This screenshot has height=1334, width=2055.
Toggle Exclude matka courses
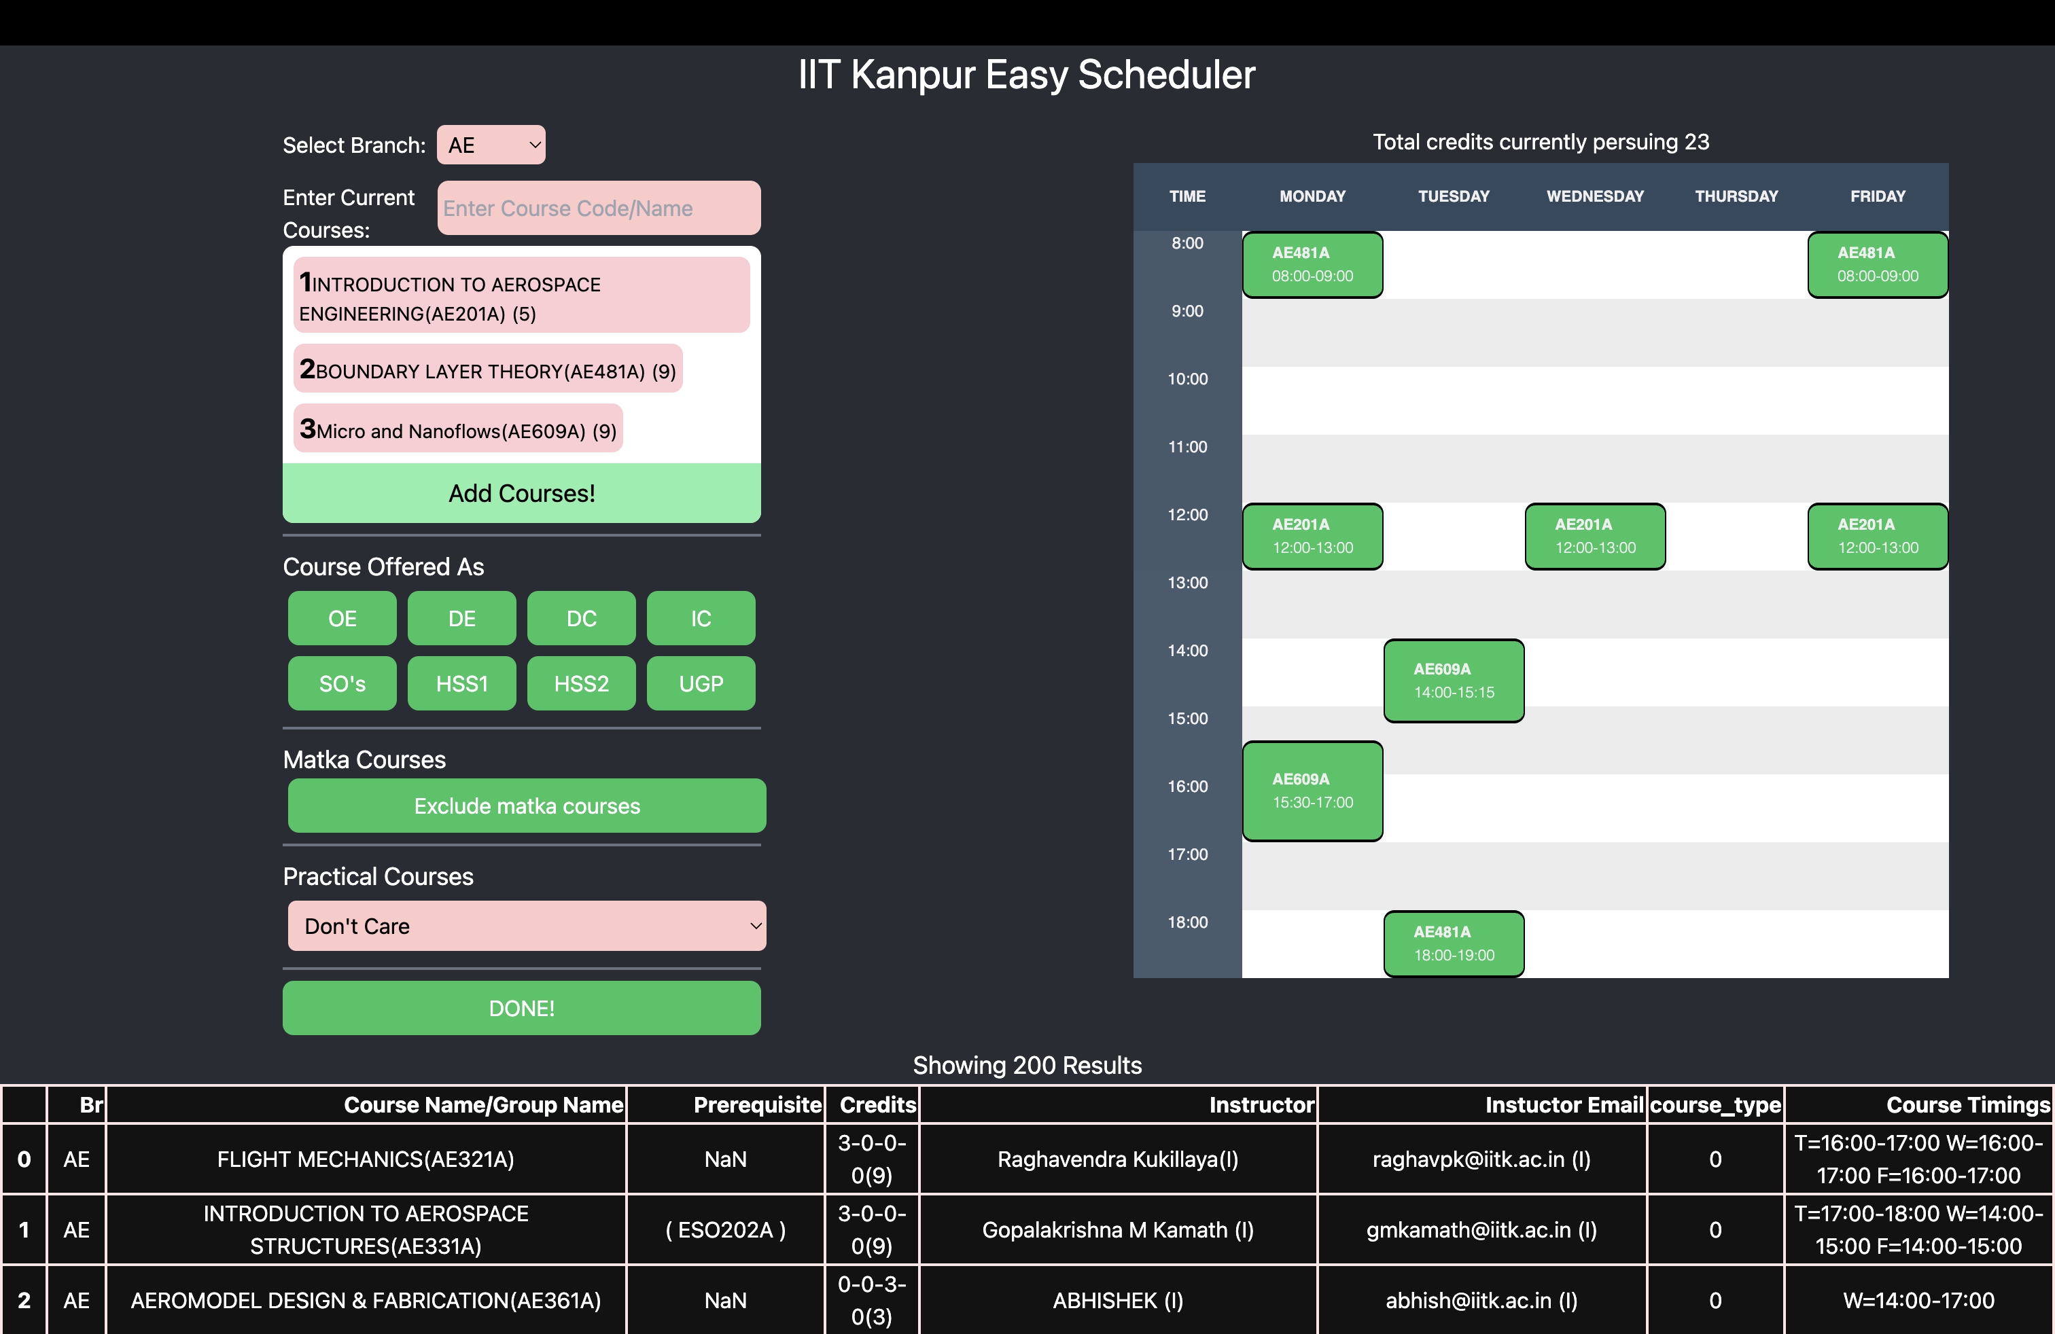tap(527, 806)
